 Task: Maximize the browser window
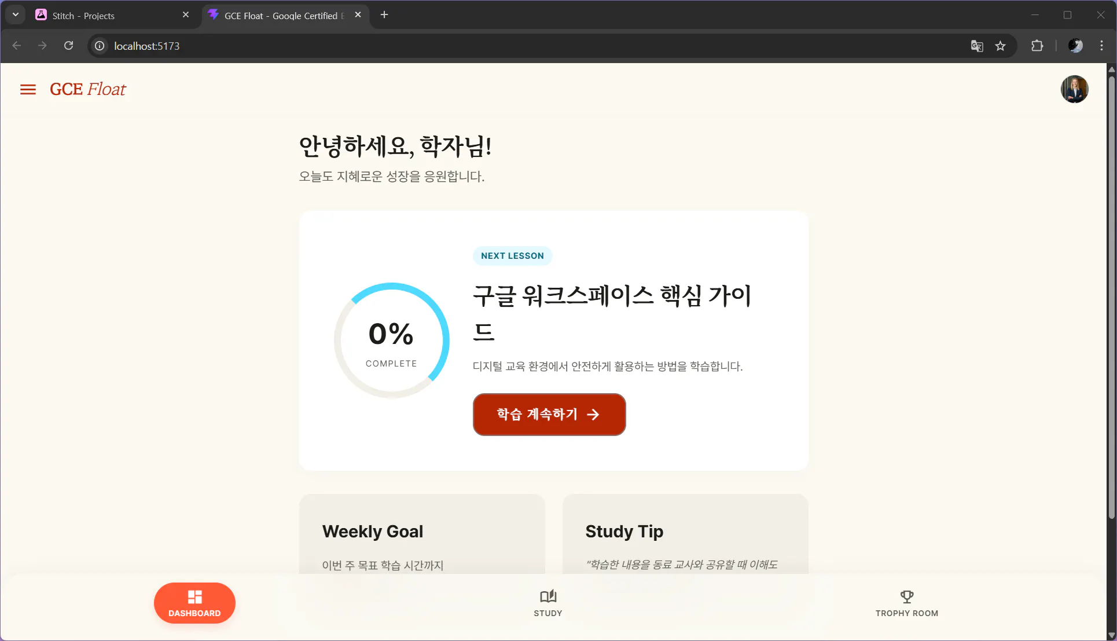[1068, 15]
